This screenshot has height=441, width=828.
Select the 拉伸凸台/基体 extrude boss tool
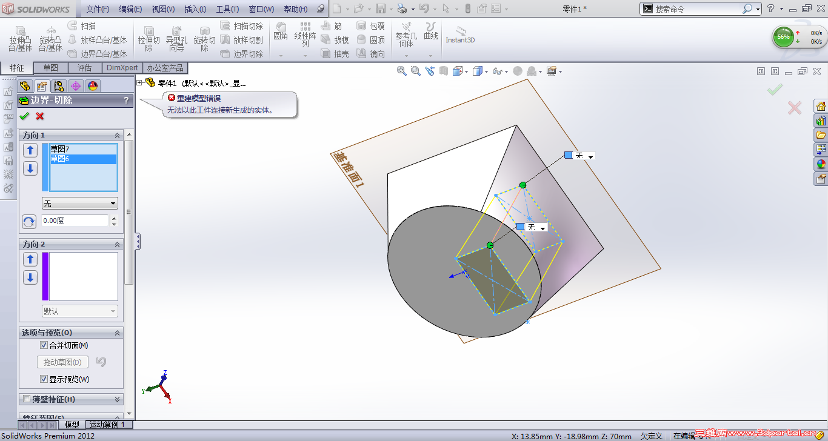coord(21,39)
